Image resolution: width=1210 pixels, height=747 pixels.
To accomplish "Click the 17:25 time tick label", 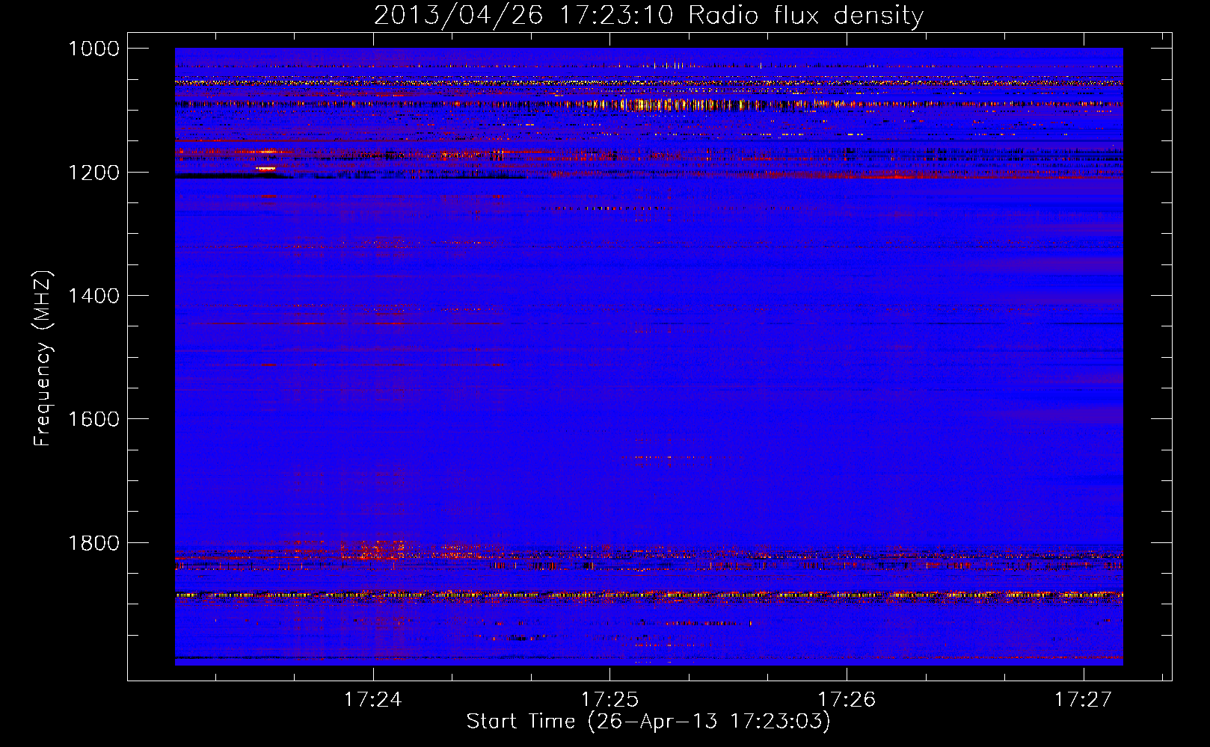I will (x=609, y=699).
